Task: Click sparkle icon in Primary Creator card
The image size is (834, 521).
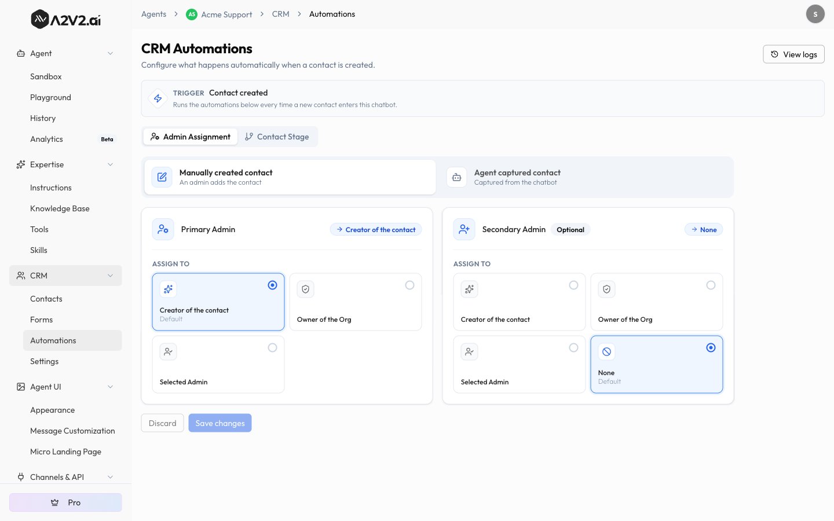Action: (169, 289)
